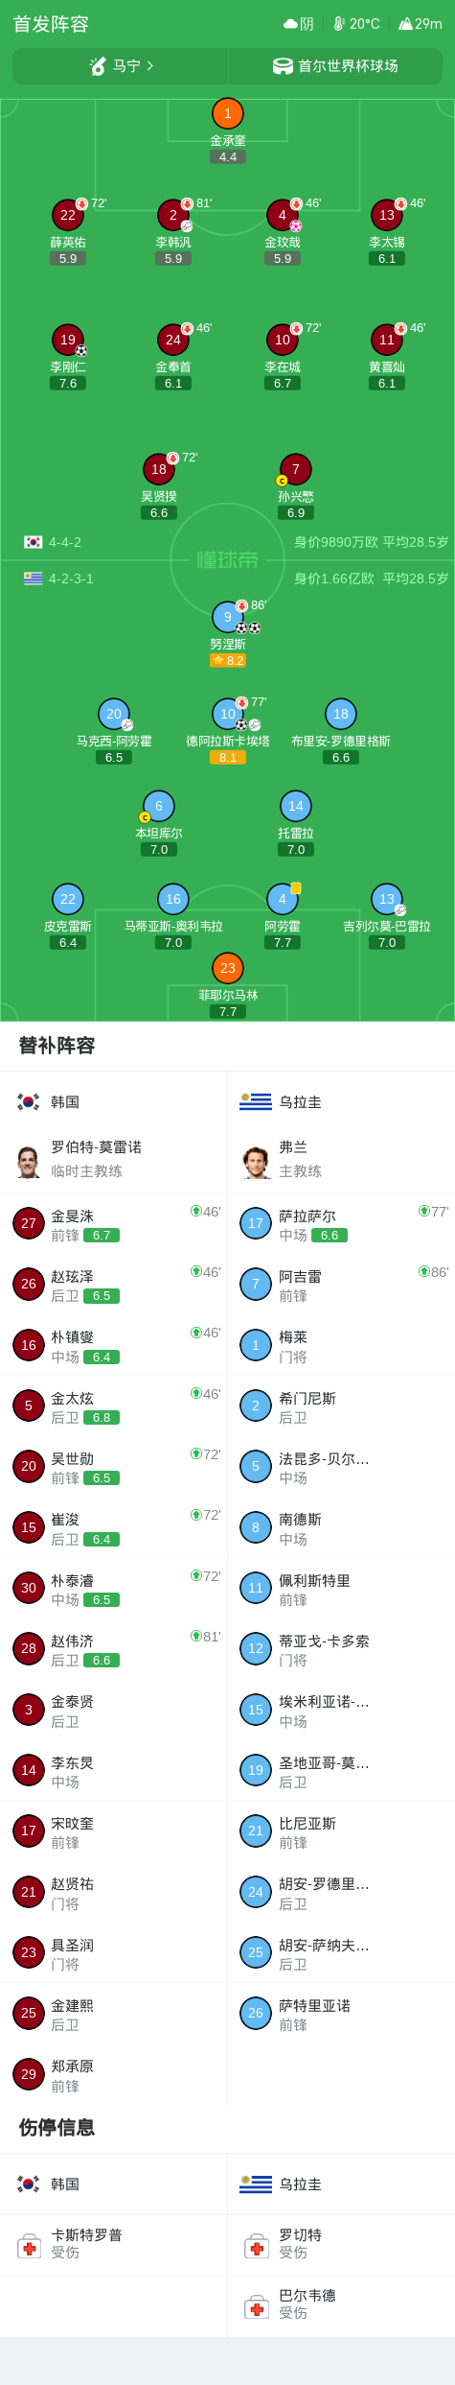Tap the altitude mountain icon showing 29m

coord(405,24)
